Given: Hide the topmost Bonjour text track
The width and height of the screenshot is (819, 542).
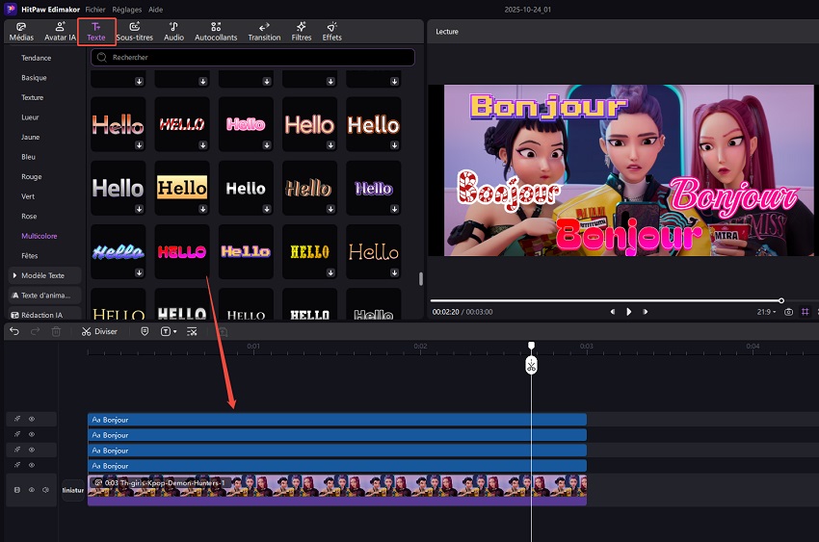Looking at the screenshot, I should (x=31, y=420).
